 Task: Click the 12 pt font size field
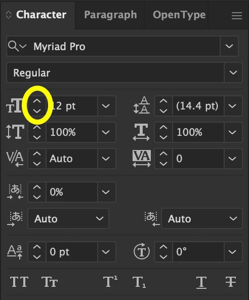72,106
